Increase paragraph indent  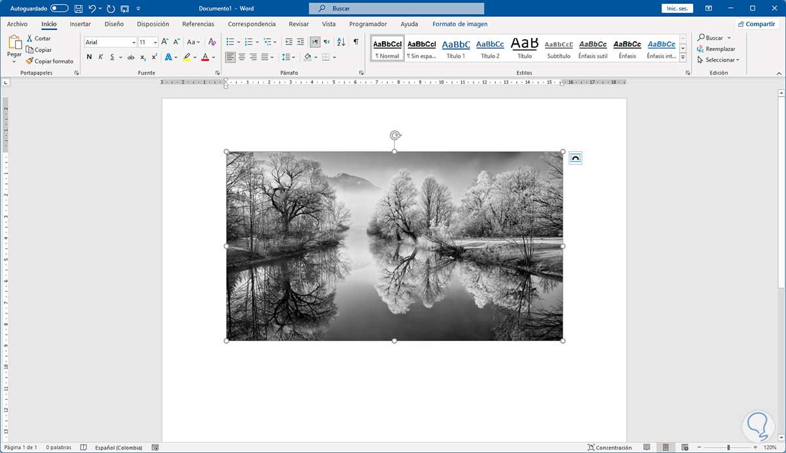tap(301, 42)
